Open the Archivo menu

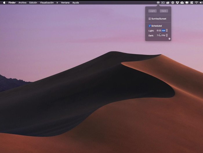(22, 2)
